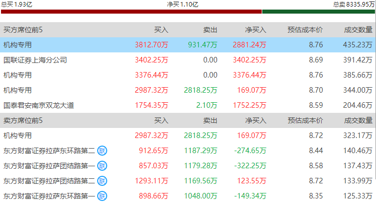Click the 857.03万 buy value

(x=154, y=166)
